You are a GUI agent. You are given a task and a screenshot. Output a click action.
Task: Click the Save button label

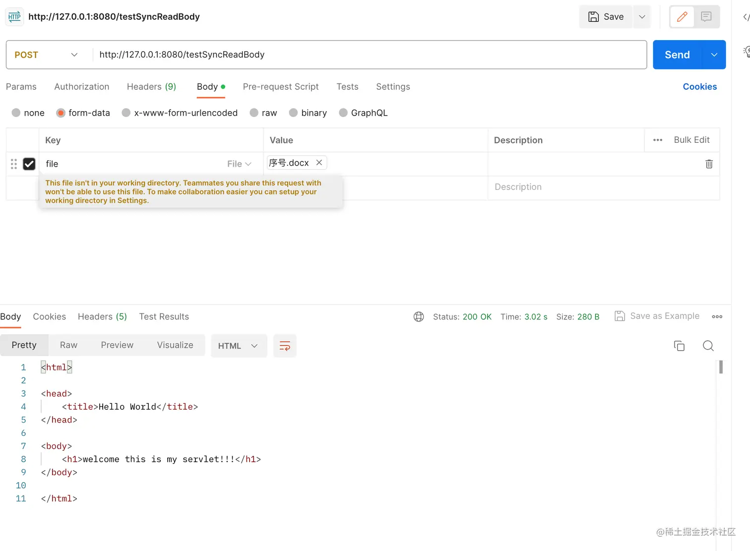[x=614, y=17]
